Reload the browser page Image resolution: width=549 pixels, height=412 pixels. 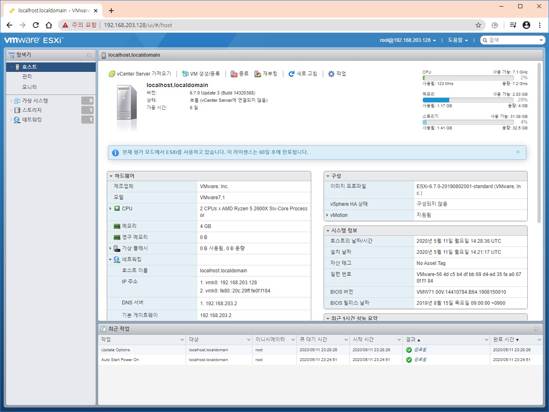coord(36,25)
